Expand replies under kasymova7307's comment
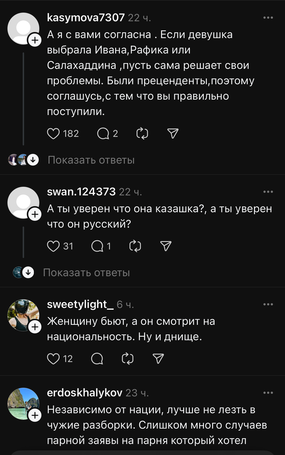The width and height of the screenshot is (285, 455). pyautogui.click(x=91, y=160)
